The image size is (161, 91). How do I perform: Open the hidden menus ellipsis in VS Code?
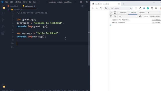click(x=39, y=2)
